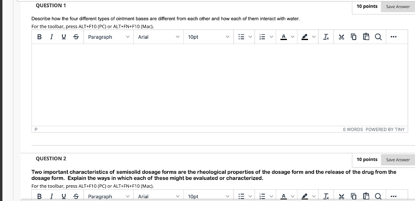The width and height of the screenshot is (415, 201).
Task: Toggle strikethrough in Question 2 toolbar
Action: 76,197
